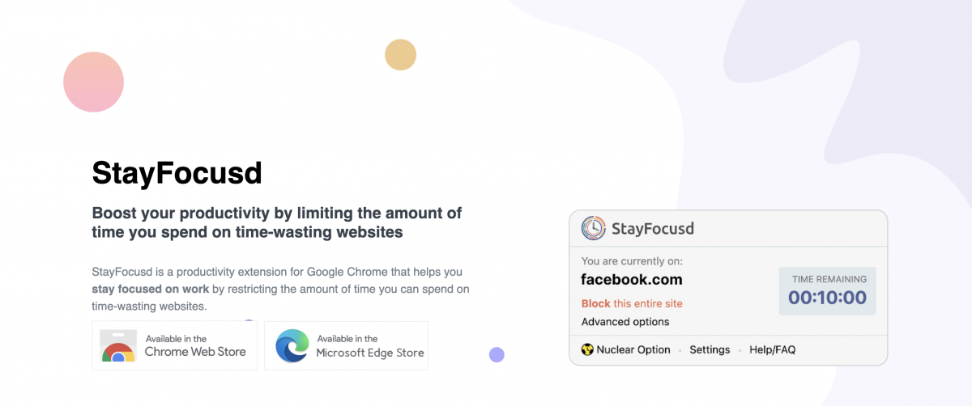
Task: Click the Nuclear Option radiation icon
Action: click(x=587, y=350)
